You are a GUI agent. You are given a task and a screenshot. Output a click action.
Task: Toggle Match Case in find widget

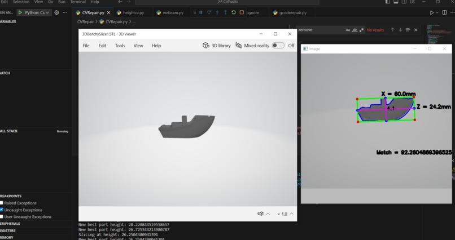click(348, 30)
